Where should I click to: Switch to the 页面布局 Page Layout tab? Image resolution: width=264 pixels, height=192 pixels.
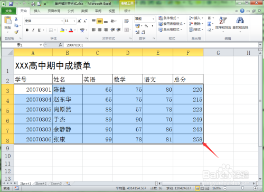click(x=54, y=11)
